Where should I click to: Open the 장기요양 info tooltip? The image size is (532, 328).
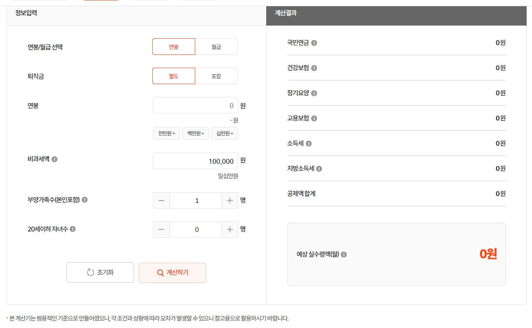tap(314, 93)
